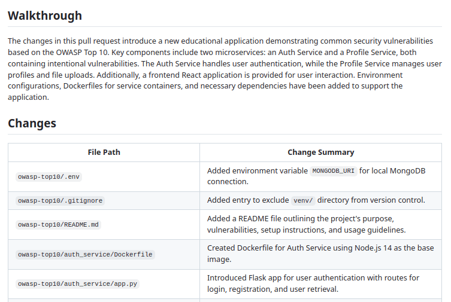Click the auth_service/app.py file path
451x302 pixels.
[78, 285]
